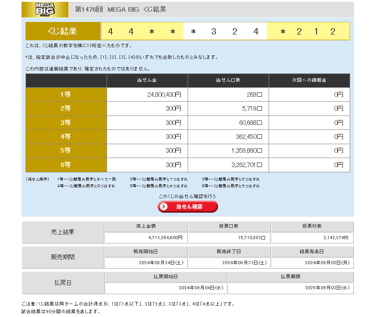377x317 pixels.
Task: Click the 払戻日 section label
Action: (63, 283)
